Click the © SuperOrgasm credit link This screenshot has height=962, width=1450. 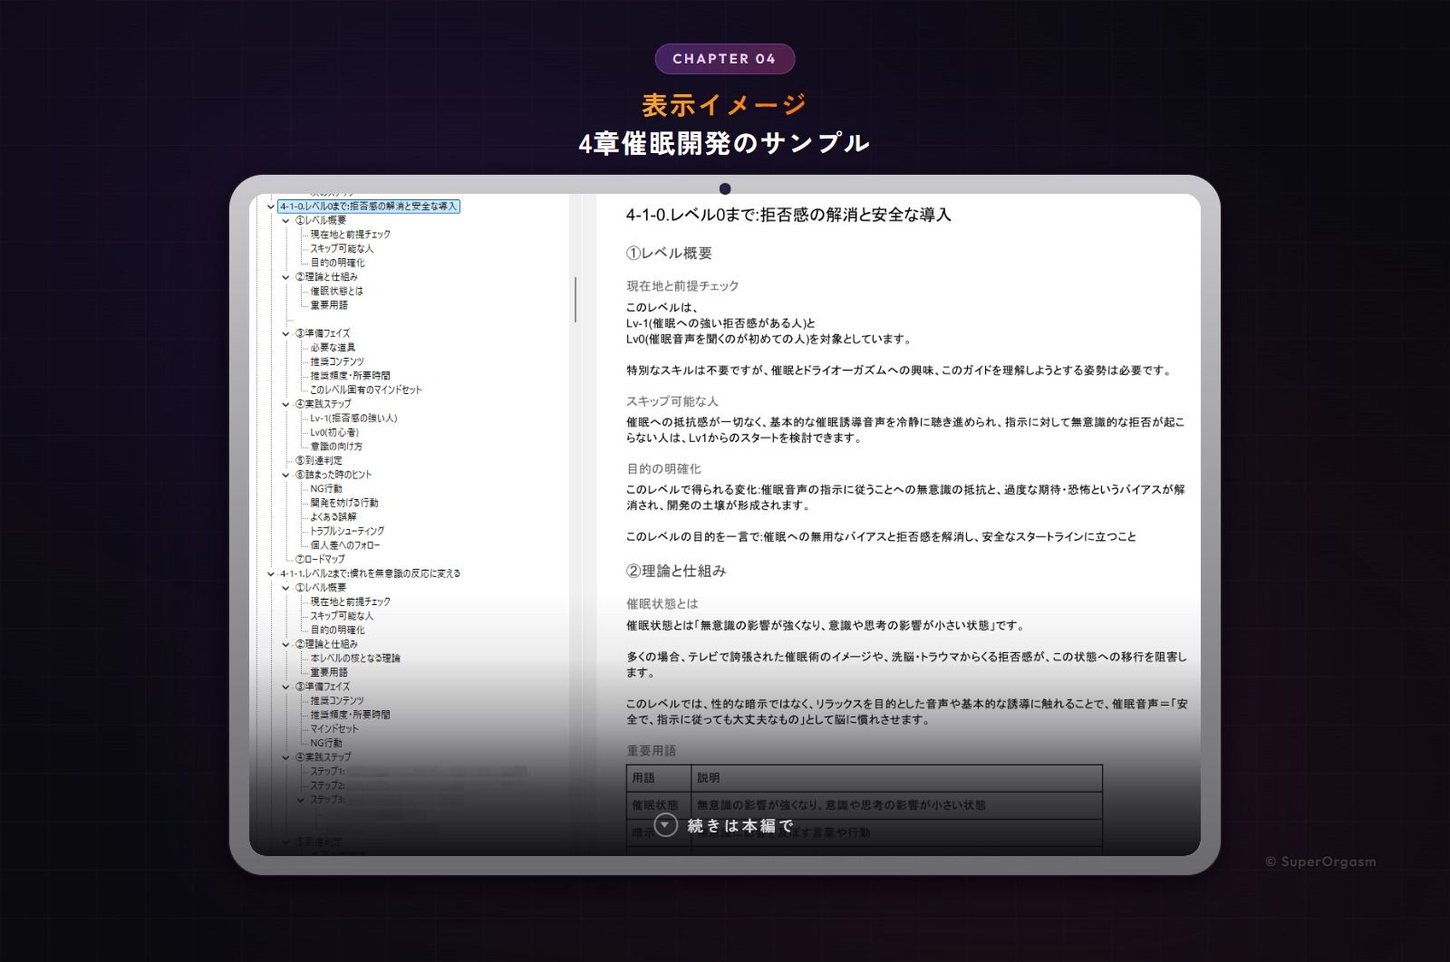1319,862
